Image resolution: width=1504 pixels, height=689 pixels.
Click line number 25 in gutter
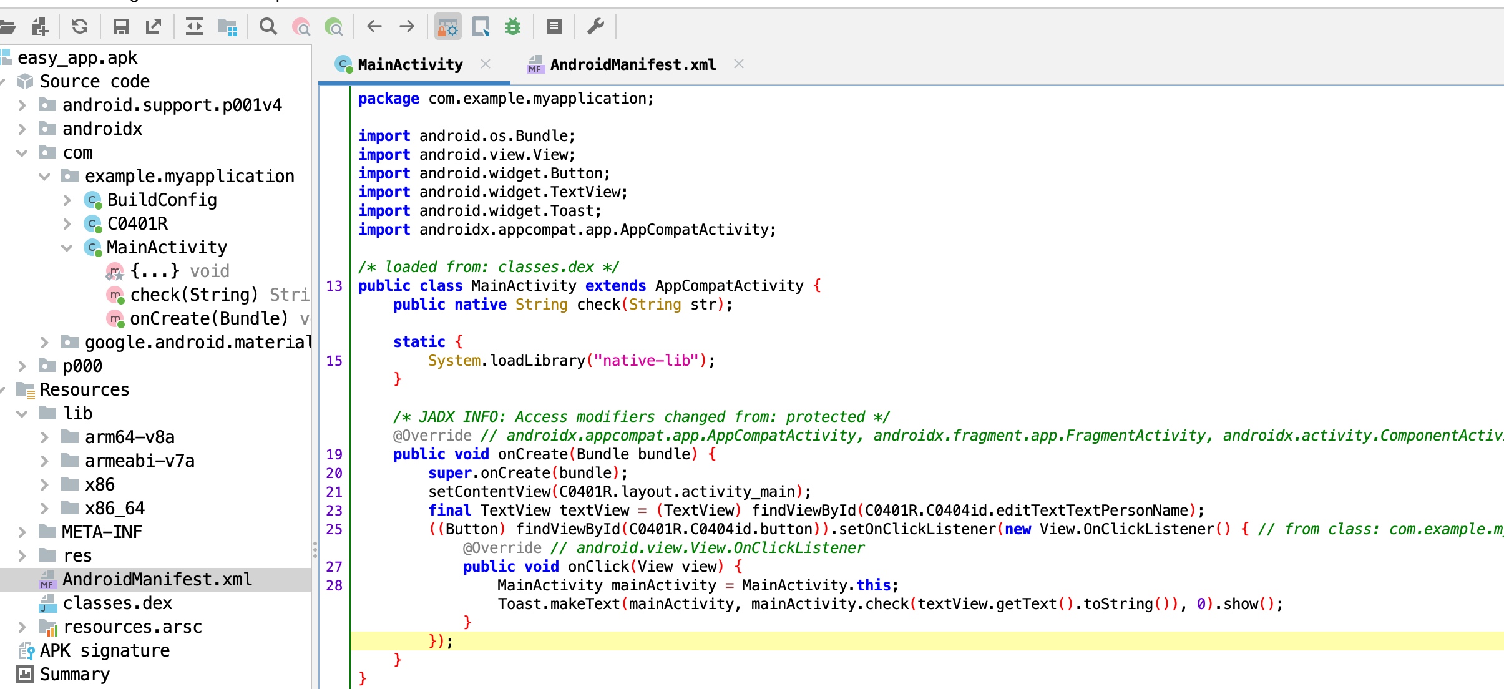tap(334, 529)
